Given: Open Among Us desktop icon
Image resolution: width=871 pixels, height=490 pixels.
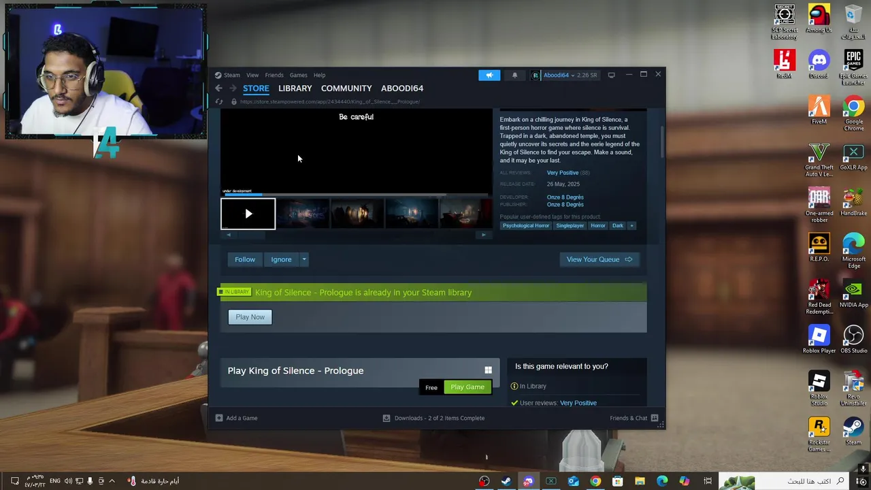Looking at the screenshot, I should pyautogui.click(x=819, y=19).
